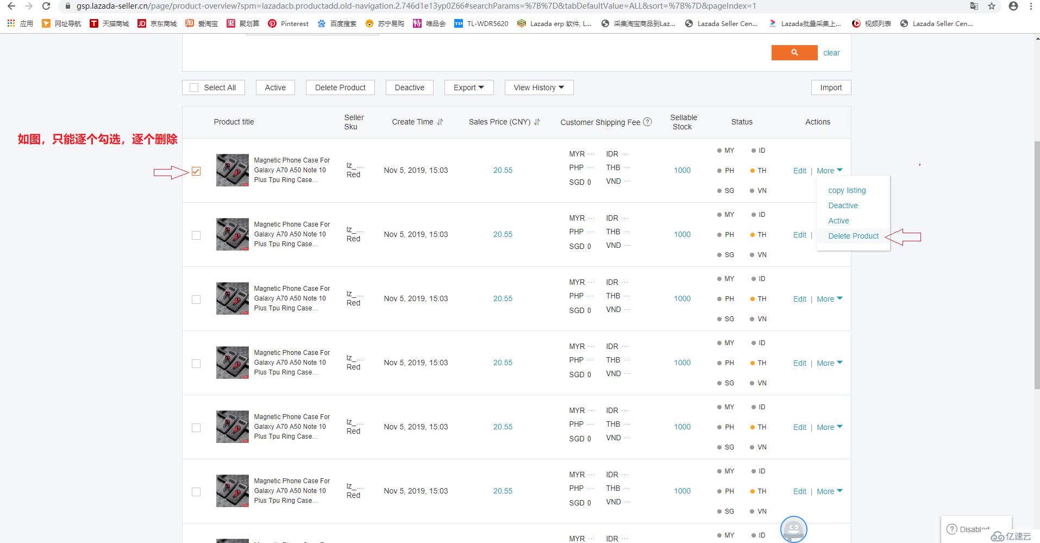1040x543 pixels.
Task: Click translate page icon in address bar
Action: tap(974, 6)
